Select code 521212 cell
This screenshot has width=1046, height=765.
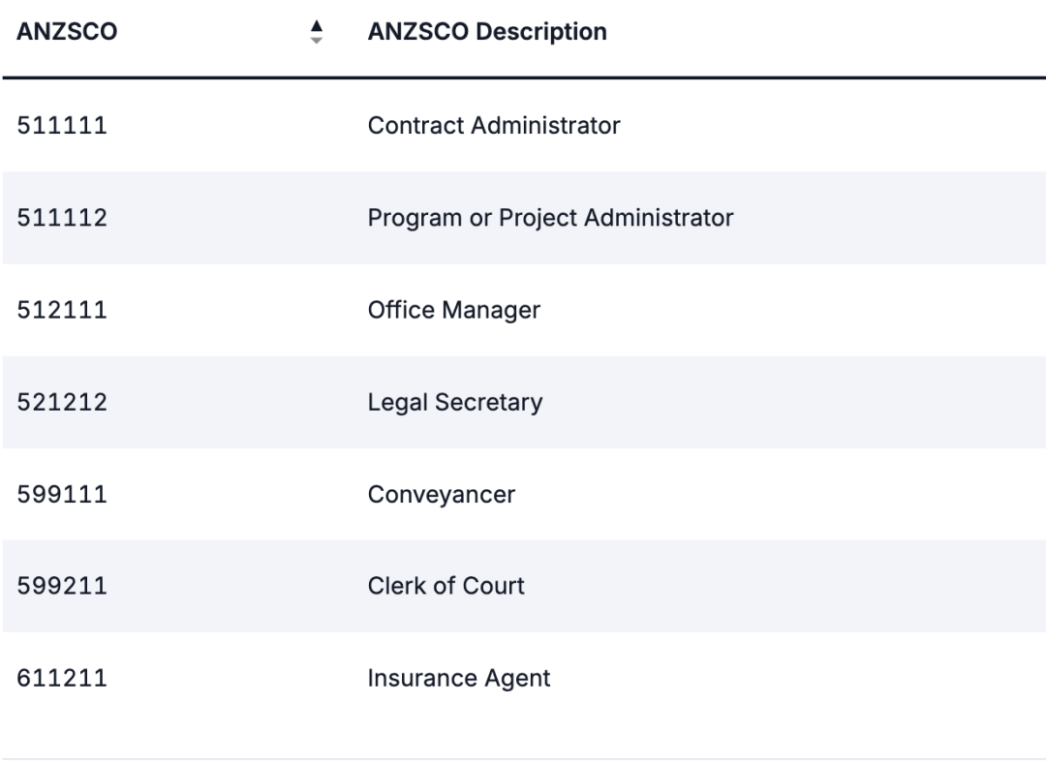pyautogui.click(x=62, y=402)
